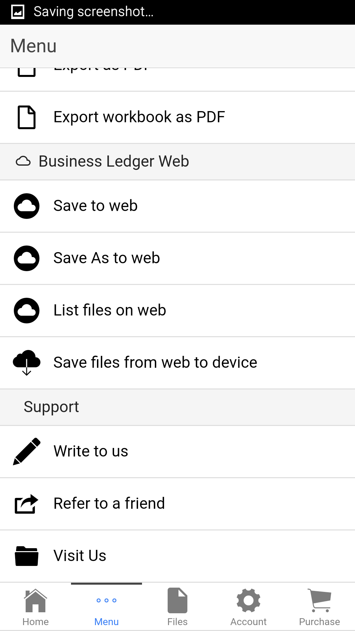Screen dimensions: 355x631
Task: Tap the Save to web cloud icon
Action: coord(26,206)
